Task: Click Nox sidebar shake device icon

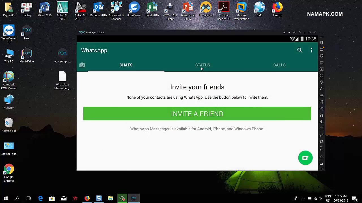Action: (322, 43)
